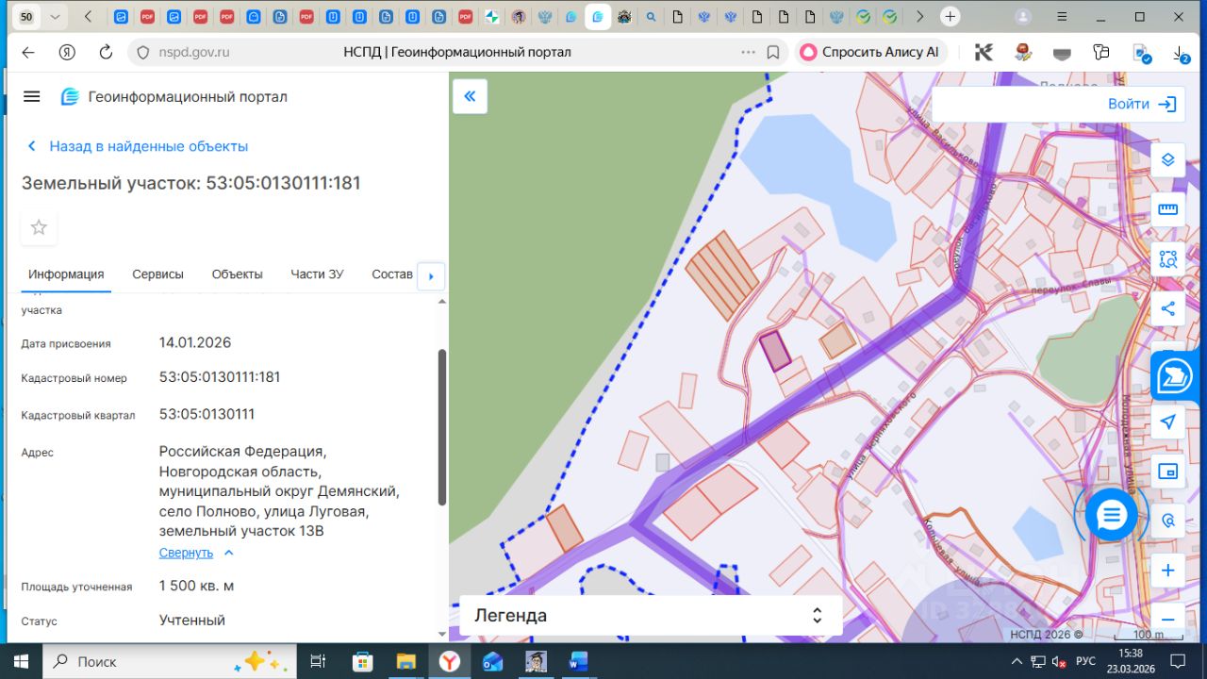The width and height of the screenshot is (1207, 679).
Task: Collapse the left information panel
Action: tap(470, 96)
